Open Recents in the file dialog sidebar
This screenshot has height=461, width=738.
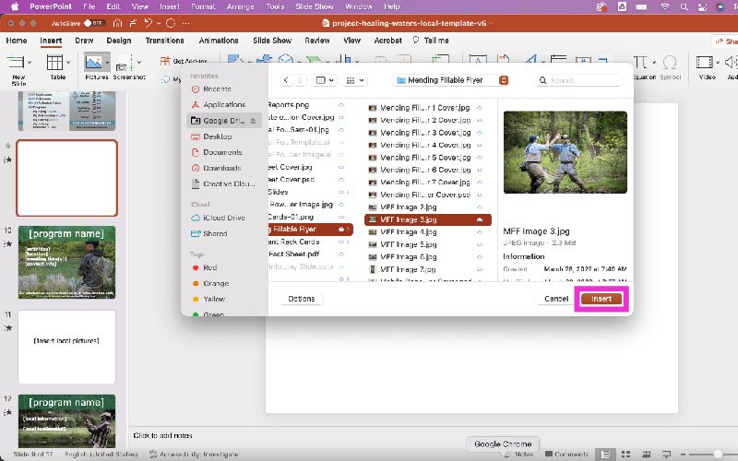point(217,89)
